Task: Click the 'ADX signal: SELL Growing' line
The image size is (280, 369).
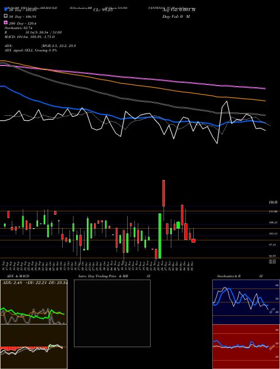Action: tap(31, 50)
